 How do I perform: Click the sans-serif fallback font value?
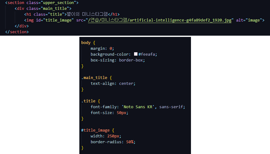(171, 107)
